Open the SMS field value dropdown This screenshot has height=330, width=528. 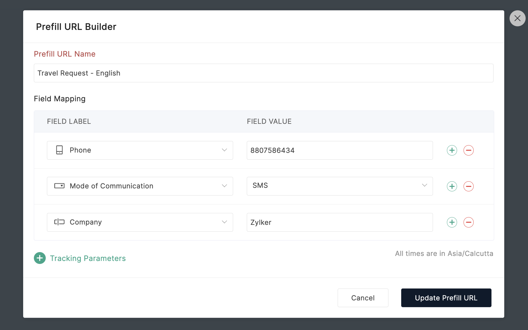[339, 186]
